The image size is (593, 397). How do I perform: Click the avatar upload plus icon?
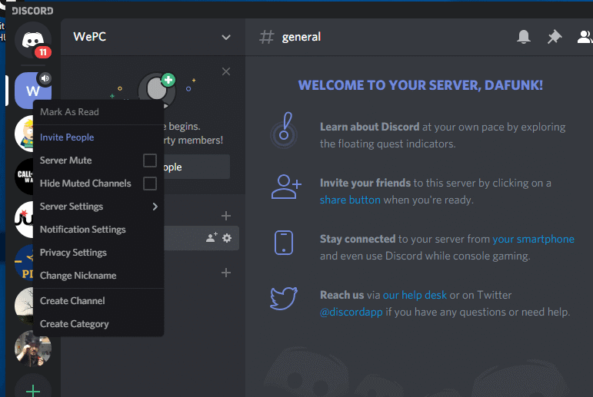(x=168, y=80)
